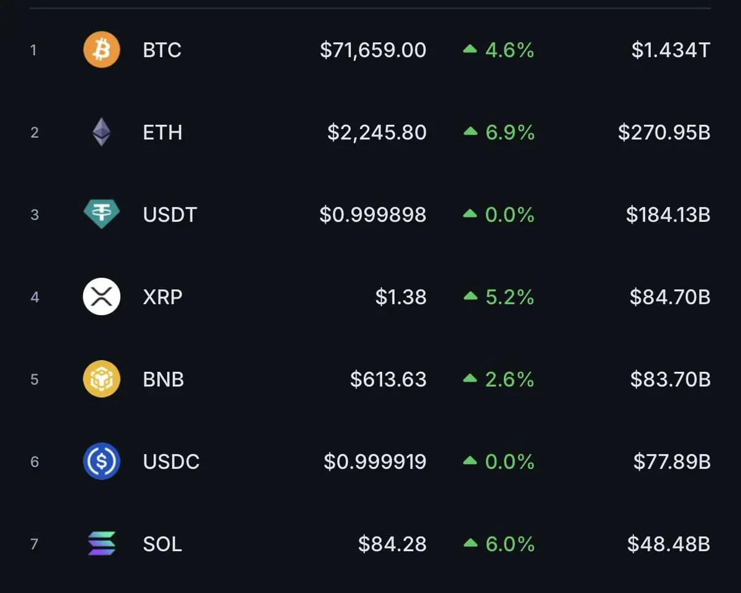This screenshot has height=593, width=741.
Task: Select the SOL ticker name
Action: click(162, 544)
